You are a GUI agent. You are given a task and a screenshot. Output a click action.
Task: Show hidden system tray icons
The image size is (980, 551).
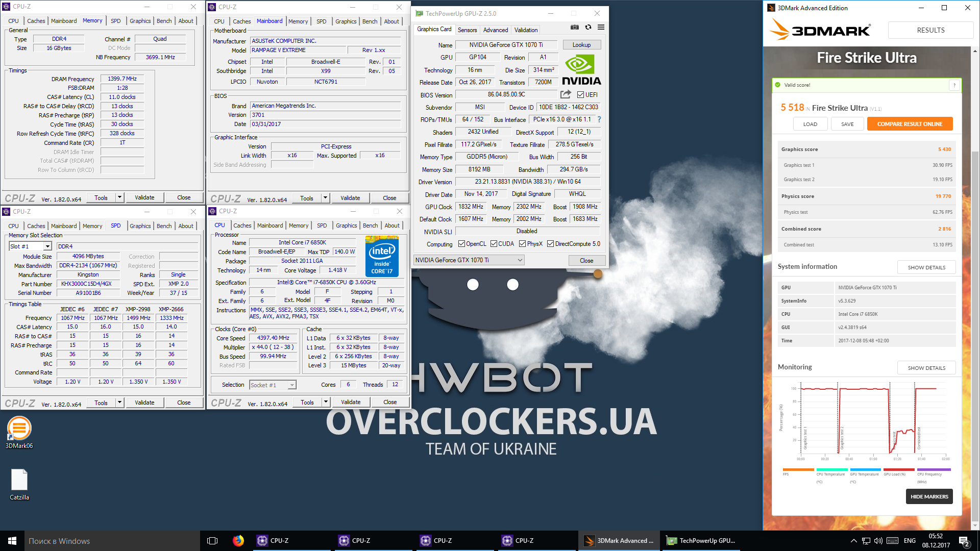(x=853, y=541)
